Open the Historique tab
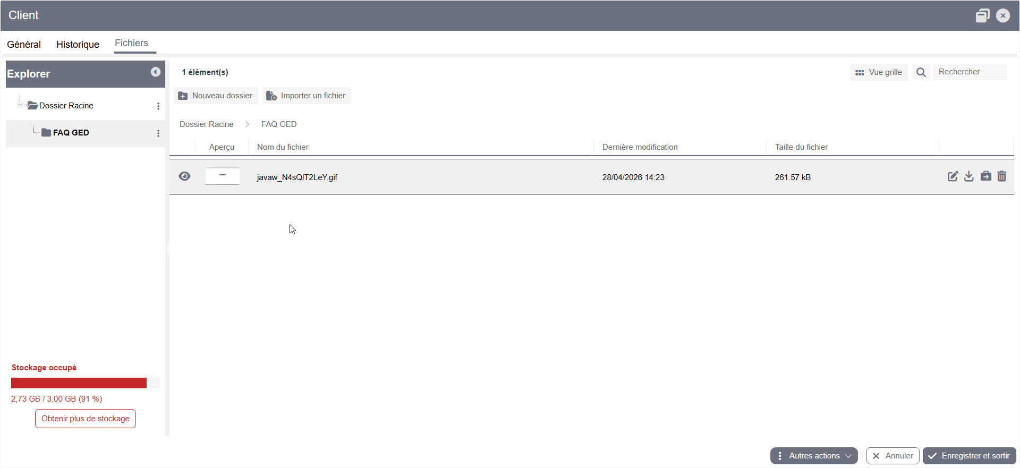 [78, 45]
